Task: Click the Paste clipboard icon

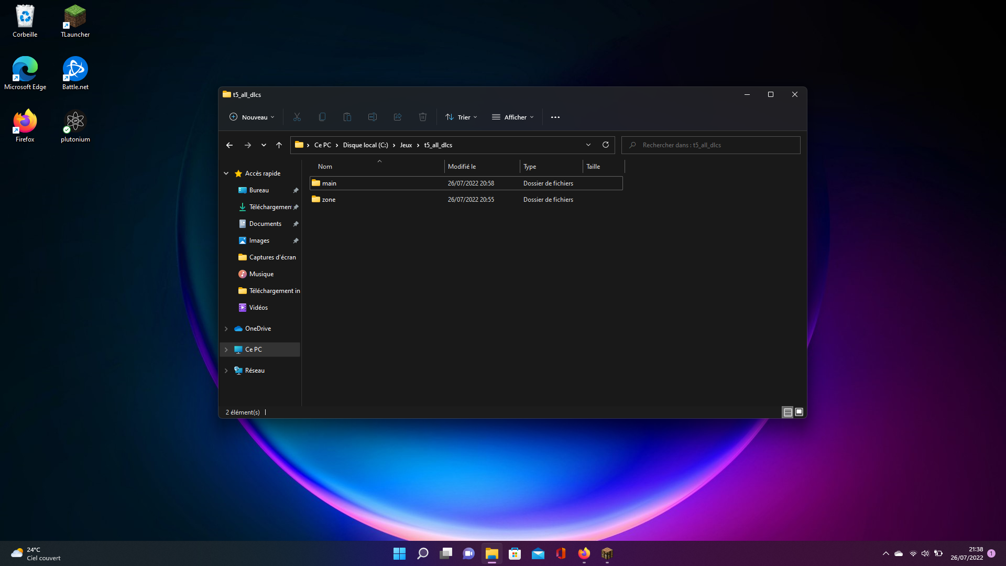Action: click(x=347, y=117)
